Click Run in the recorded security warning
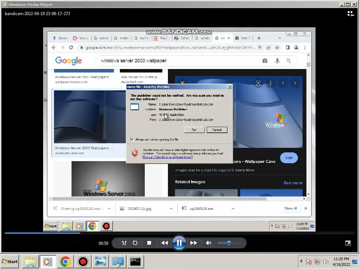 (194, 130)
